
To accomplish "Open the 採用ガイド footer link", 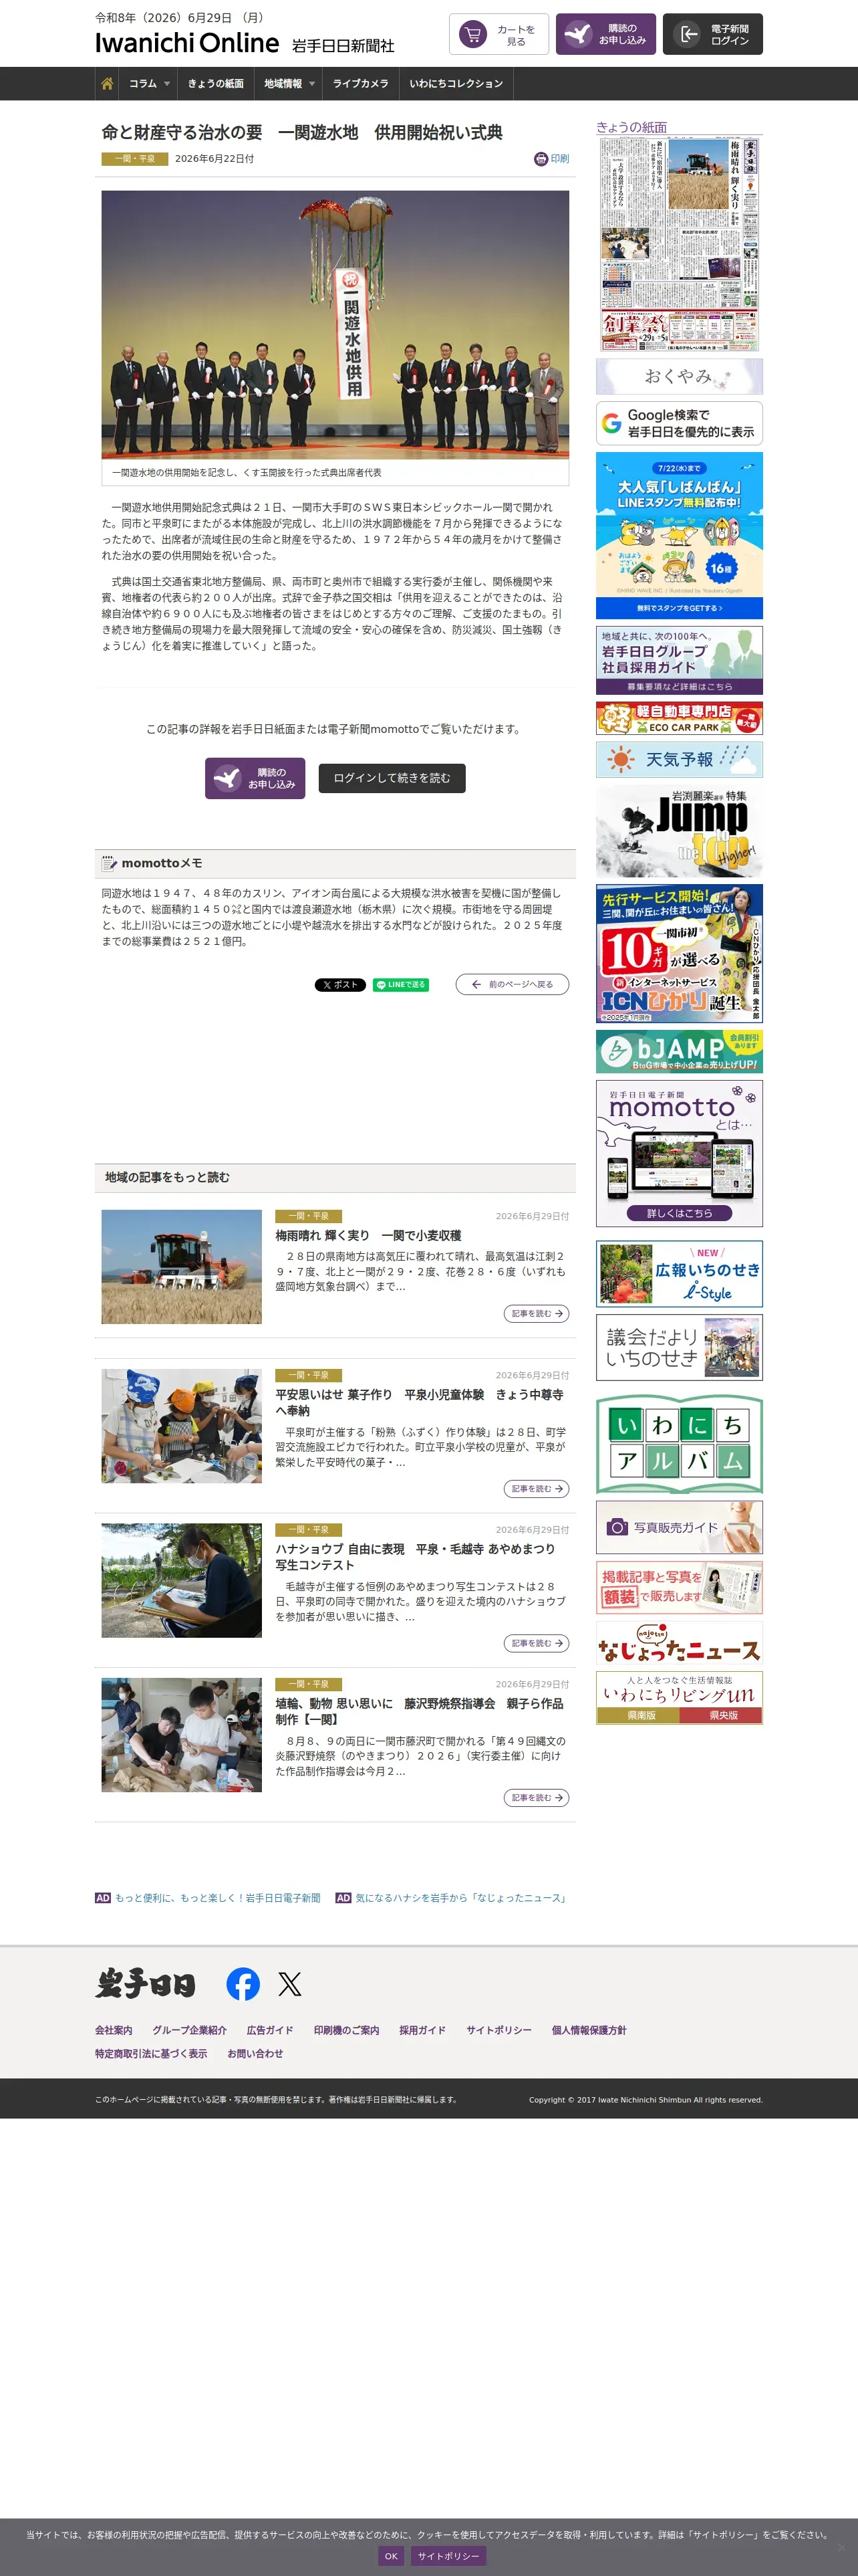I will (422, 2030).
